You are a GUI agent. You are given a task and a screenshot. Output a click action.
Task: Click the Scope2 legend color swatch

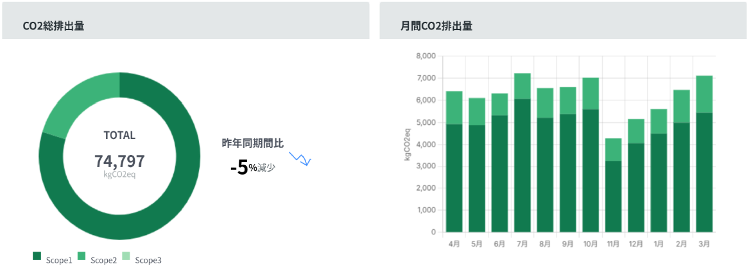(x=81, y=256)
